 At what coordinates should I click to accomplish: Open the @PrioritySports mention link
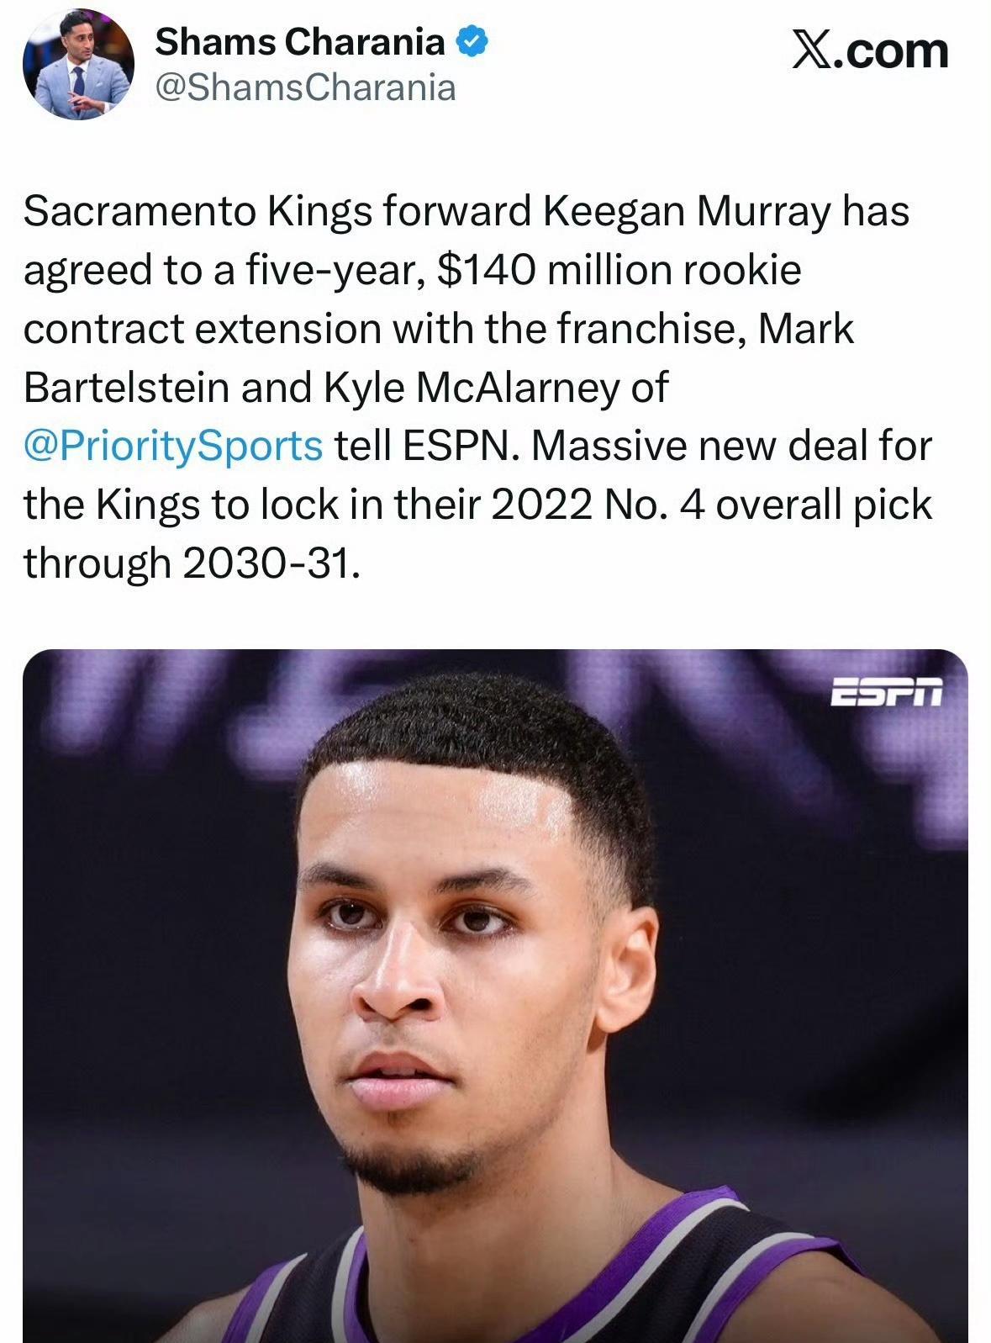(x=173, y=446)
